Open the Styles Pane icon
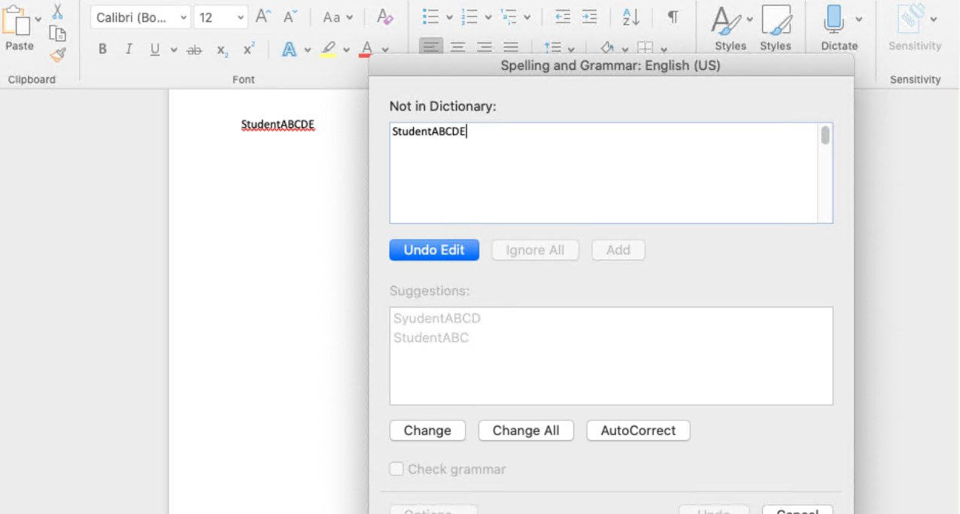This screenshot has width=960, height=514. 776,21
